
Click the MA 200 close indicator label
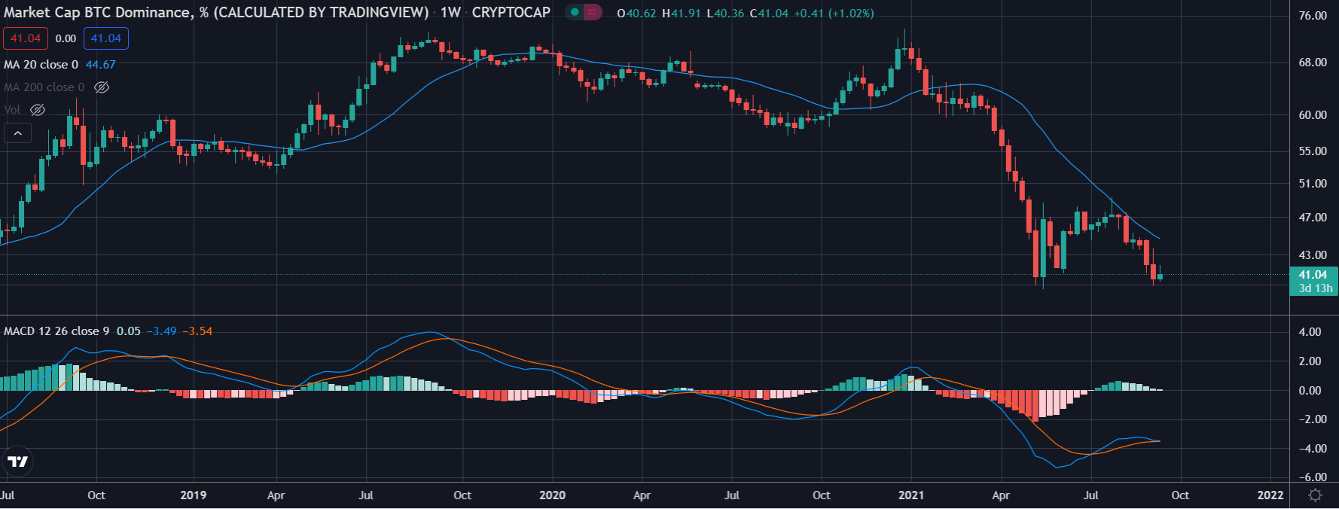pyautogui.click(x=44, y=87)
